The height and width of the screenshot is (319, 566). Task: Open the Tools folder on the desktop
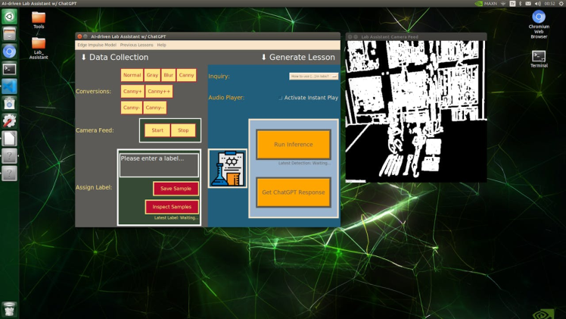tap(39, 20)
